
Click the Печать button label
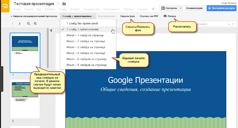point(172,16)
